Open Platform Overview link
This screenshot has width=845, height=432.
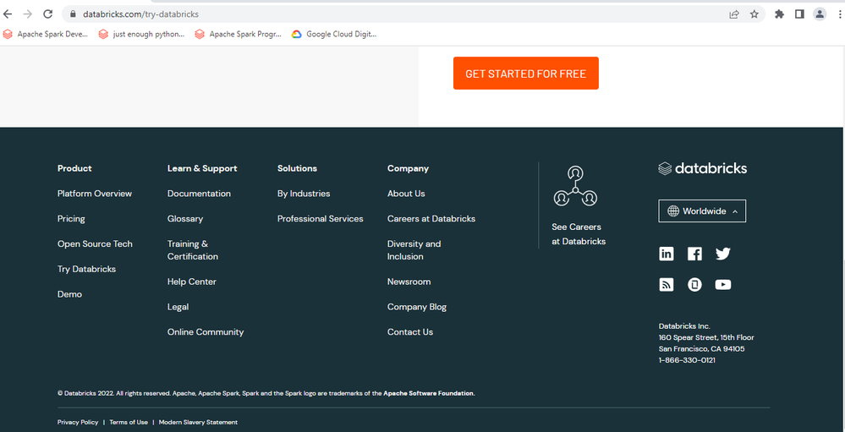(x=95, y=194)
